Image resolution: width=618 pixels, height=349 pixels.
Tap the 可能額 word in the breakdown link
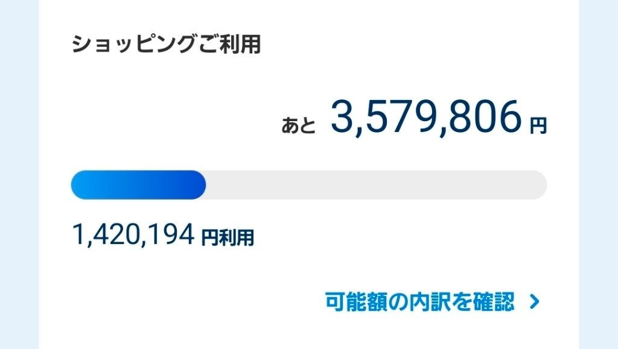353,301
